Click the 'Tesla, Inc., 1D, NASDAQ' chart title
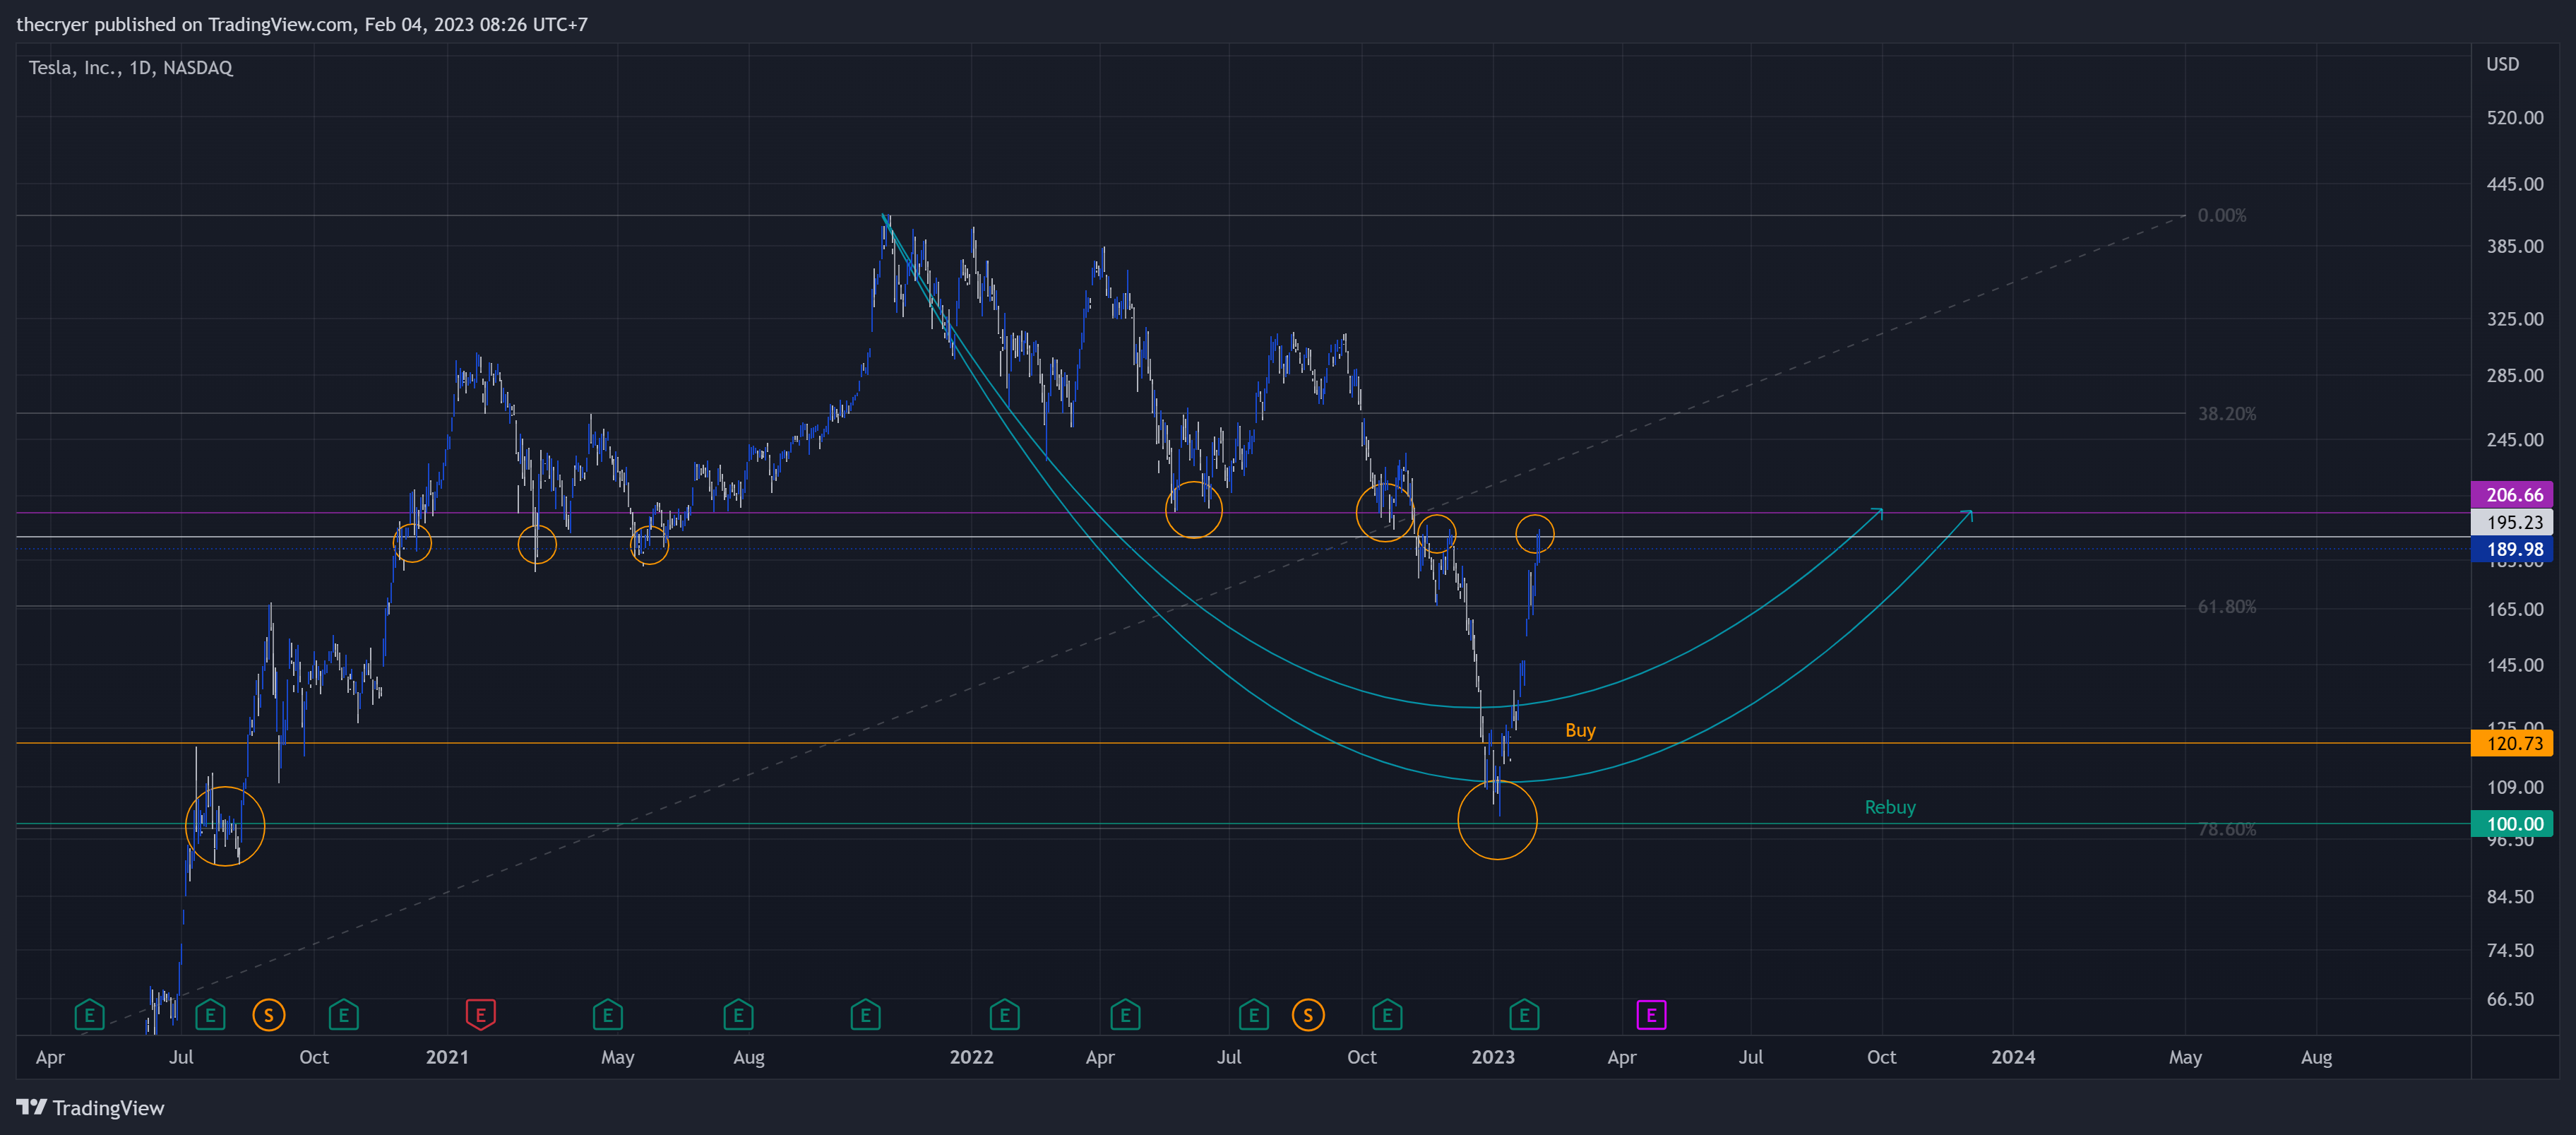Viewport: 2576px width, 1135px height. pyautogui.click(x=130, y=67)
